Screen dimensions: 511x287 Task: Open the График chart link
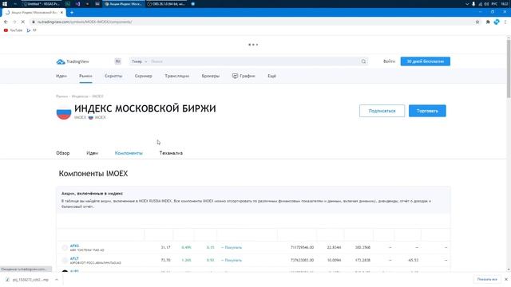click(244, 76)
